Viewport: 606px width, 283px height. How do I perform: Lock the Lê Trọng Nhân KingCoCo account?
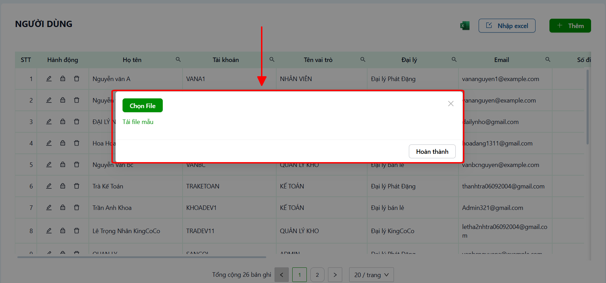coord(63,231)
